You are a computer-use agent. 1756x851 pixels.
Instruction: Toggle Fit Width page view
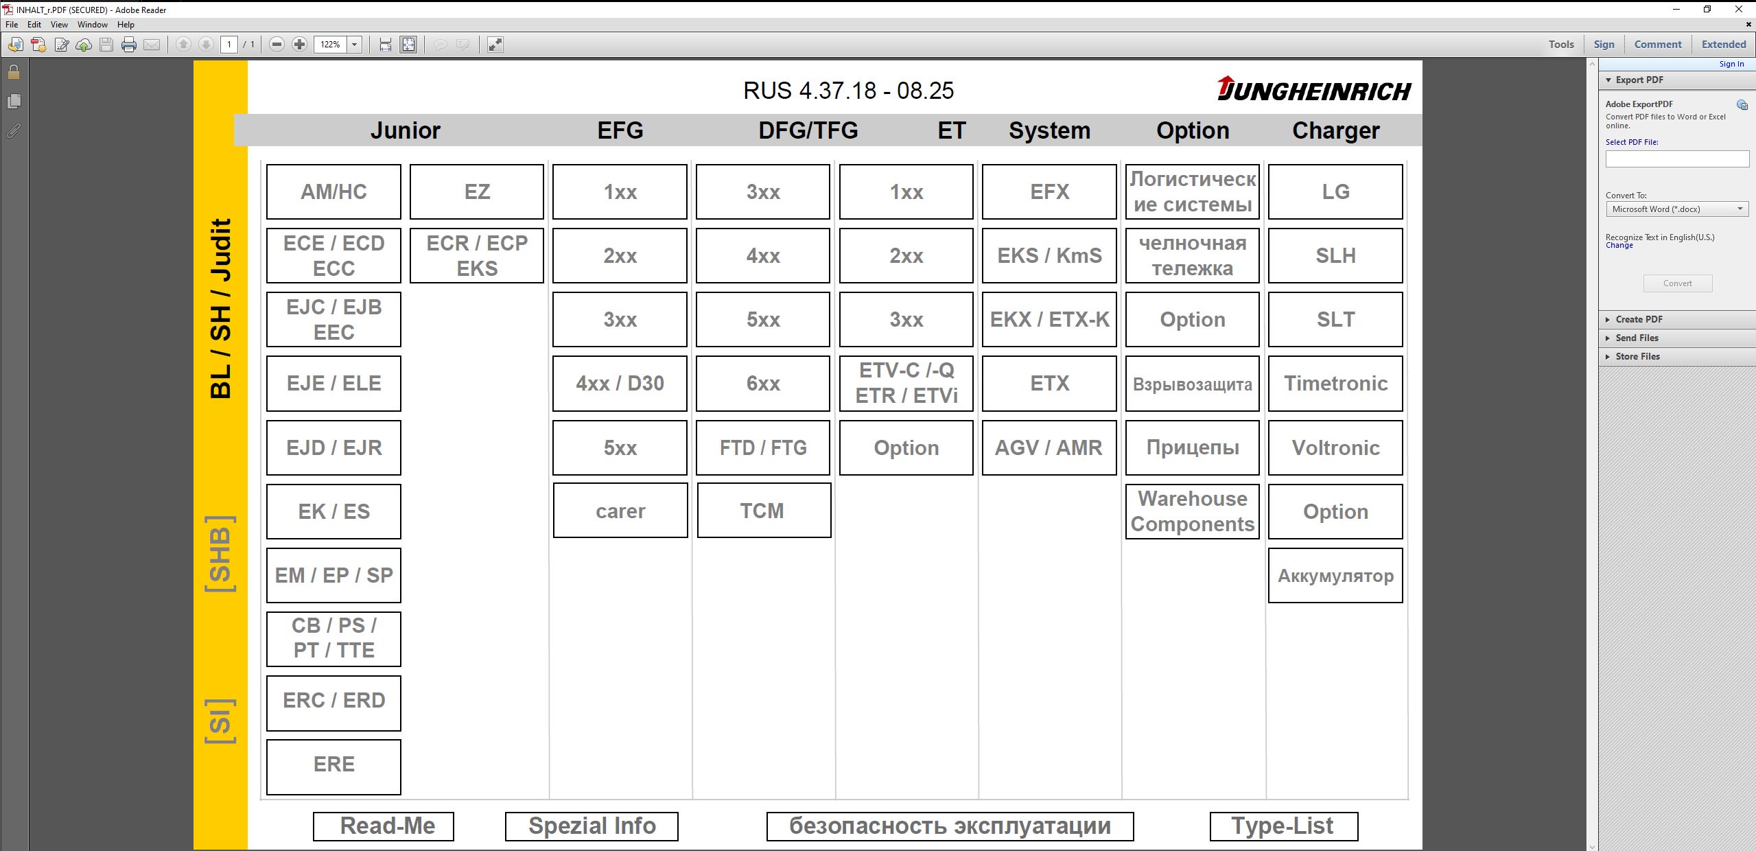386,45
